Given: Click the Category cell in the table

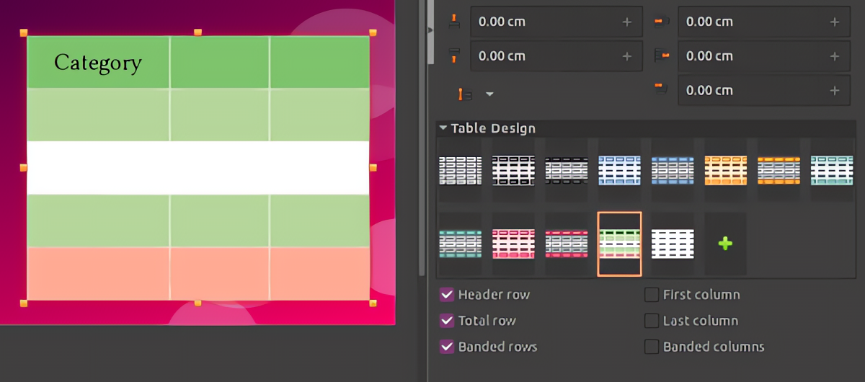Looking at the screenshot, I should pyautogui.click(x=98, y=63).
